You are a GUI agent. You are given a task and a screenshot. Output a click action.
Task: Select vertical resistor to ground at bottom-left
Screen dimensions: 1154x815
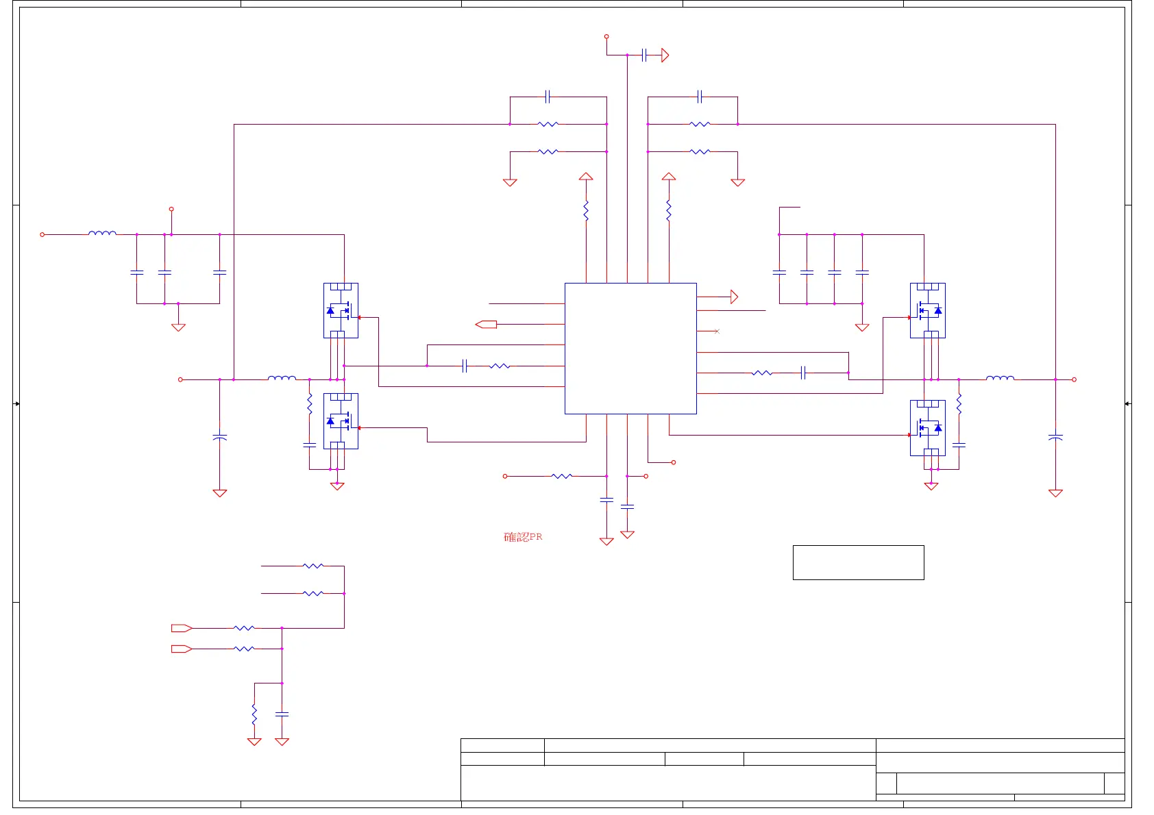pyautogui.click(x=254, y=714)
